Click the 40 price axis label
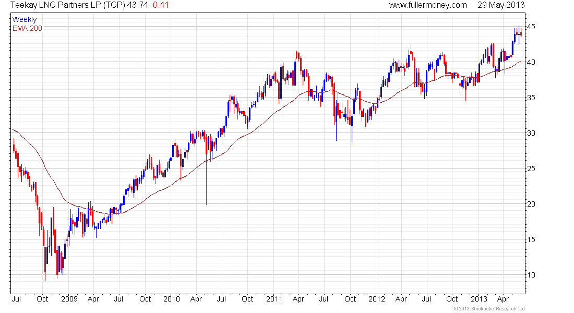 (531, 62)
